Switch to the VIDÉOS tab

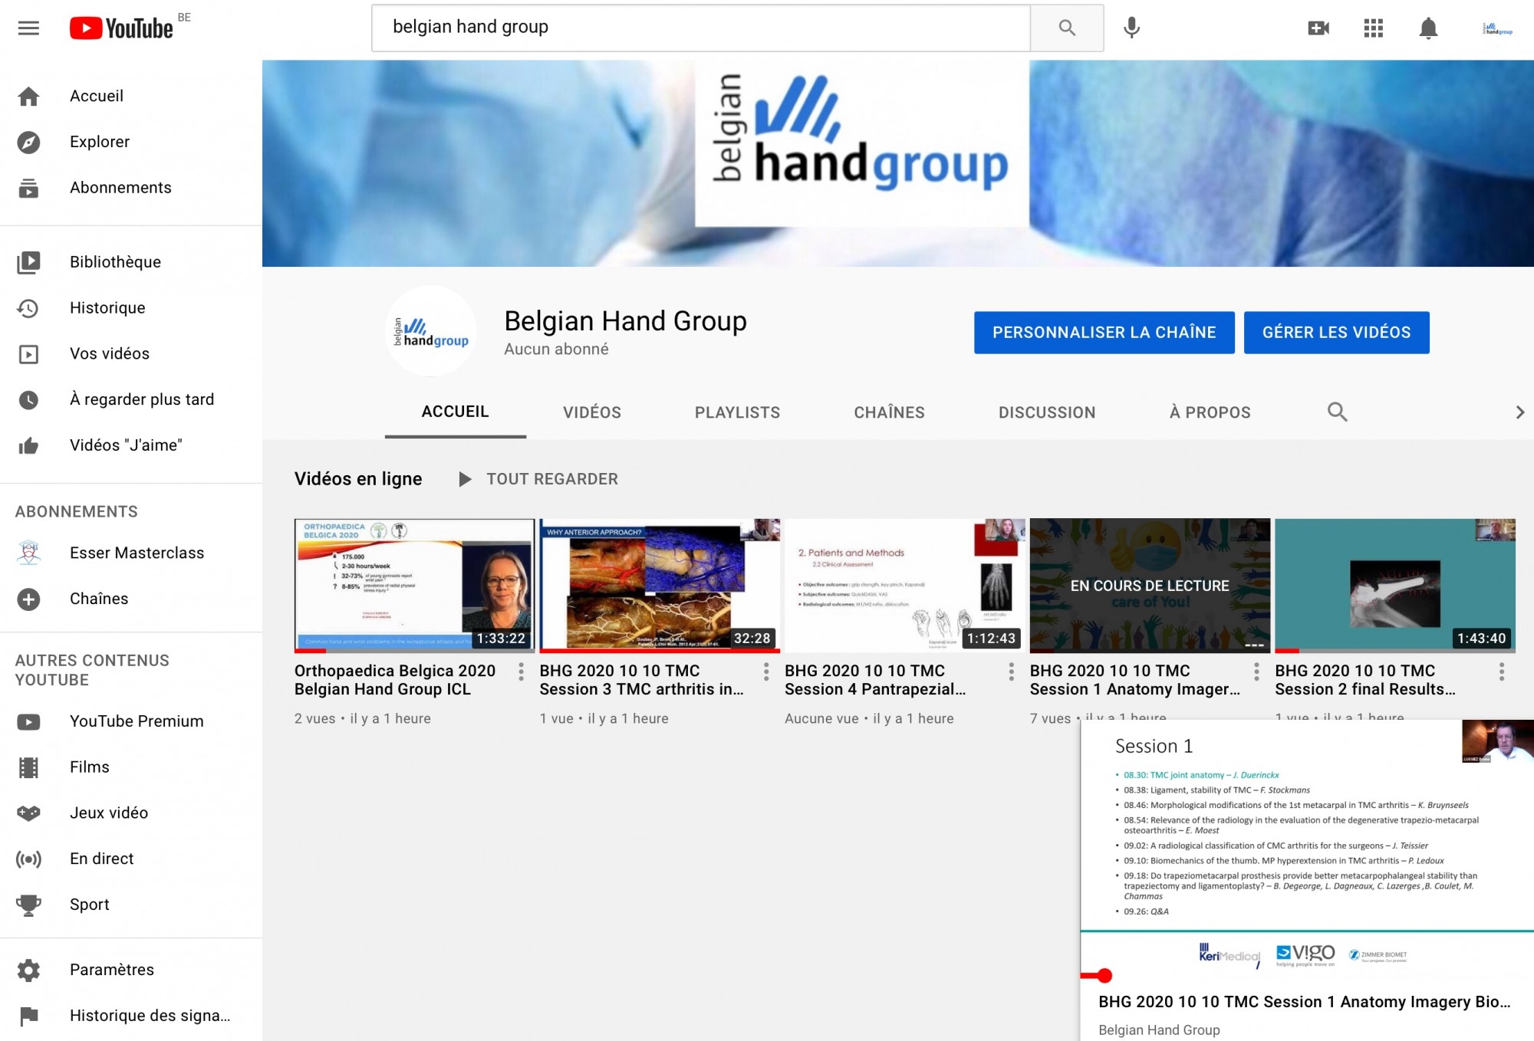[x=591, y=412]
